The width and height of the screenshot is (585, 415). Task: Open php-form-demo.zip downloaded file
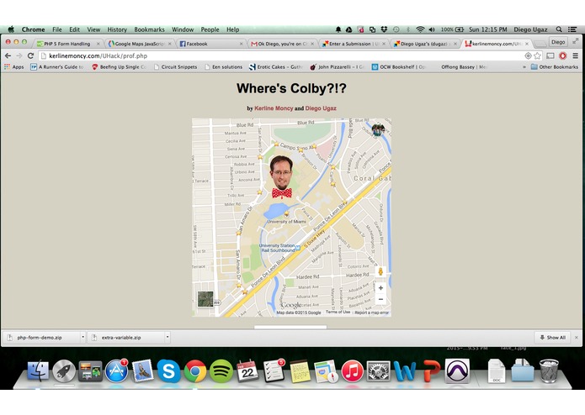tap(41, 338)
